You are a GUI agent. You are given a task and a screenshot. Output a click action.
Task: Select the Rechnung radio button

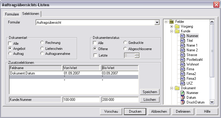coord(42,42)
